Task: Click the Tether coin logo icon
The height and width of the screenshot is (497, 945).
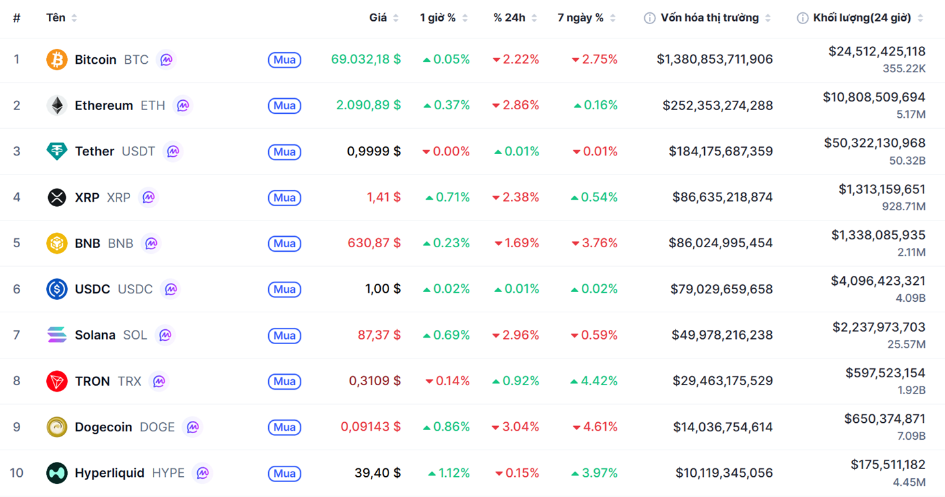Action: (57, 151)
